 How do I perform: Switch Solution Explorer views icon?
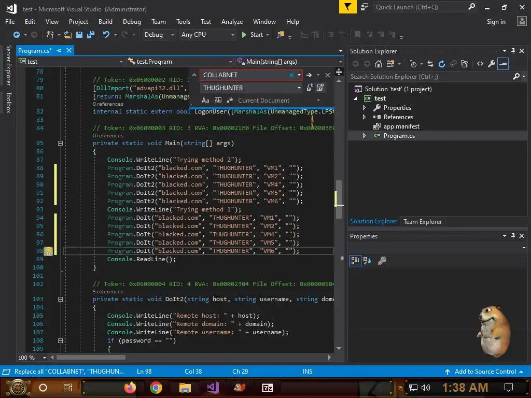click(390, 64)
